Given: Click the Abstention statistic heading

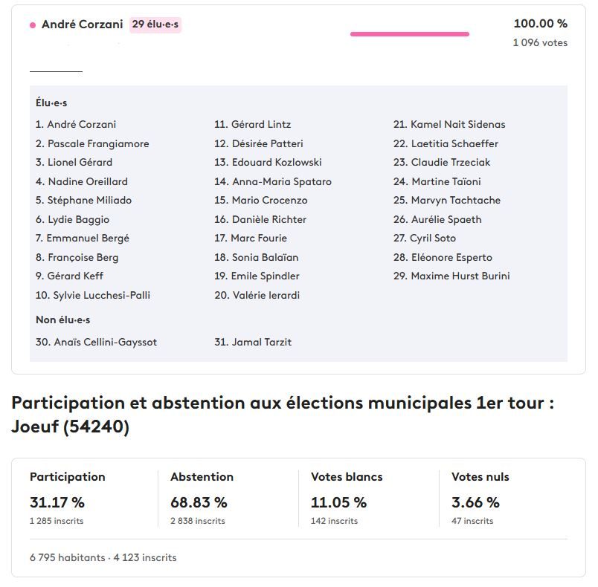Looking at the screenshot, I should pyautogui.click(x=202, y=477).
